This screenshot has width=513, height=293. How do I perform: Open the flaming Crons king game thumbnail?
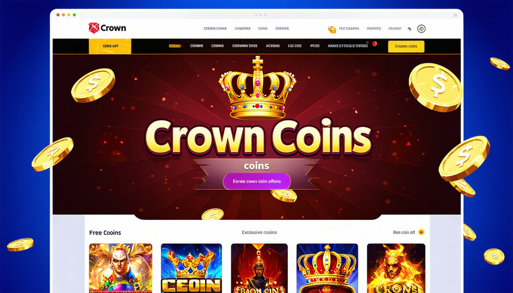click(x=396, y=268)
